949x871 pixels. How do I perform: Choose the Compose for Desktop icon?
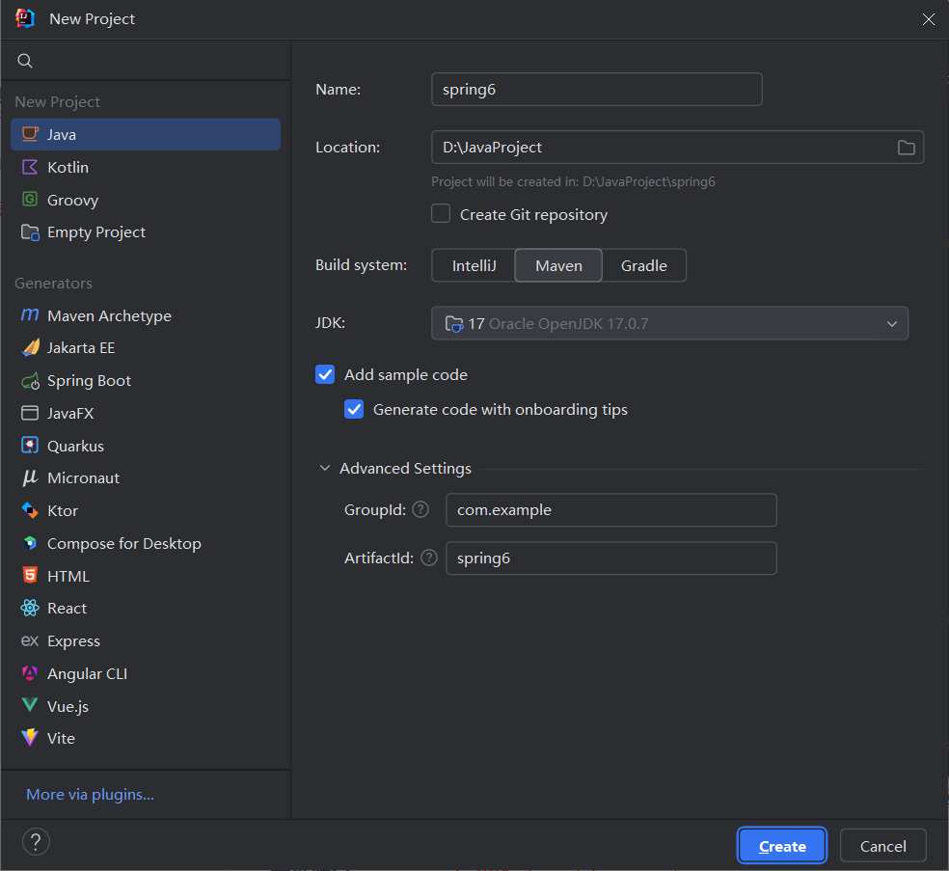30,543
